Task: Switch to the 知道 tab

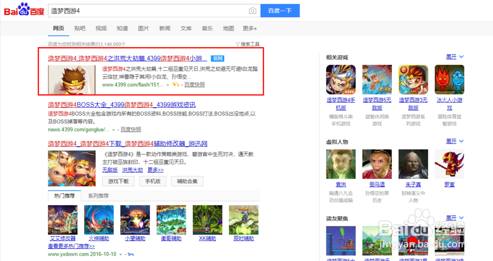Action: click(x=122, y=28)
